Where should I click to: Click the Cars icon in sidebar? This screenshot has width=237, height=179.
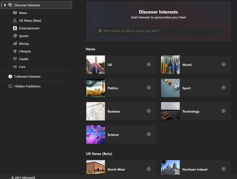point(15,67)
